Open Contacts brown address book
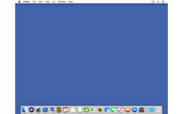The width and height of the screenshot is (183, 114). [x=59, y=109]
